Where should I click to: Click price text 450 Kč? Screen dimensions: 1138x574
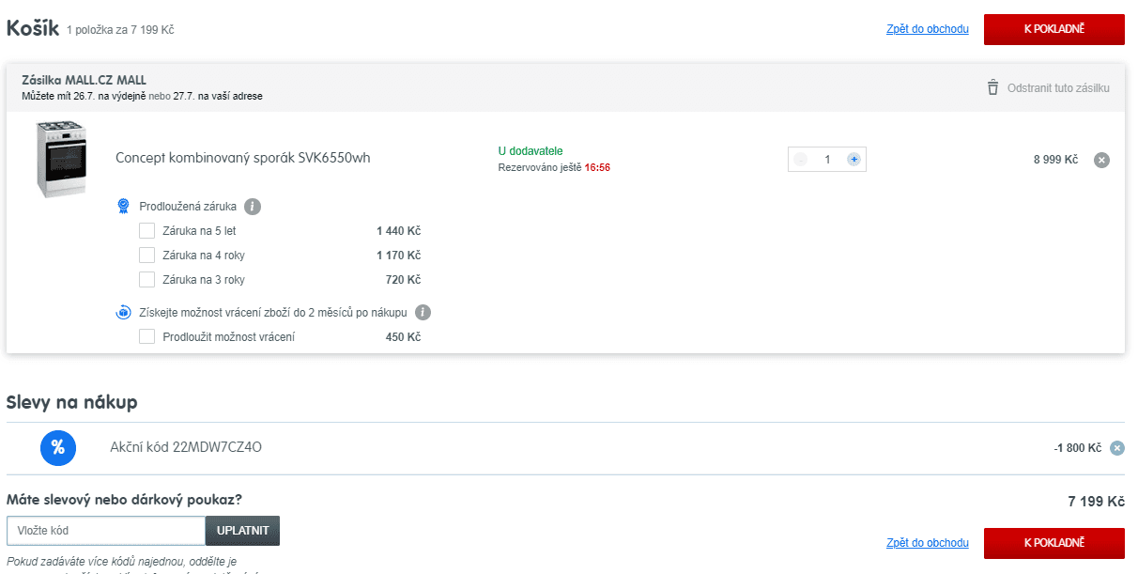pos(403,337)
